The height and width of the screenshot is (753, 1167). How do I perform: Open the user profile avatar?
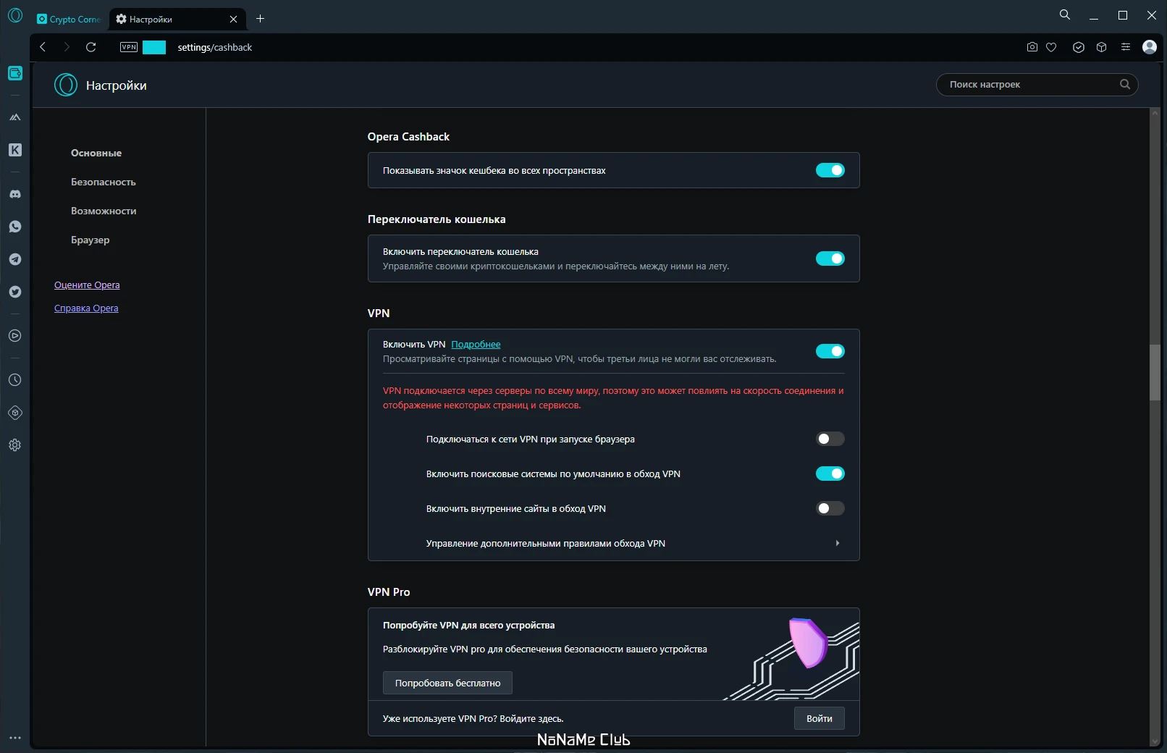pyautogui.click(x=1150, y=47)
